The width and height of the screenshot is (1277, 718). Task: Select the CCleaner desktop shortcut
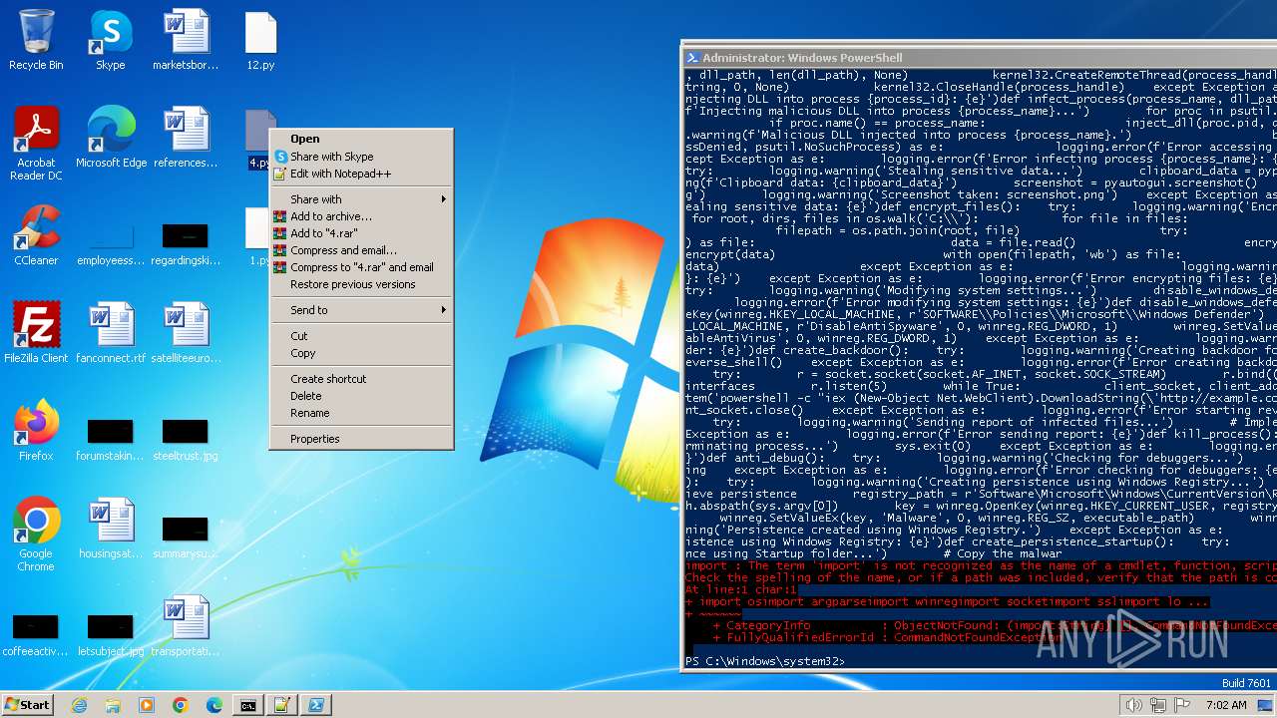tap(36, 235)
